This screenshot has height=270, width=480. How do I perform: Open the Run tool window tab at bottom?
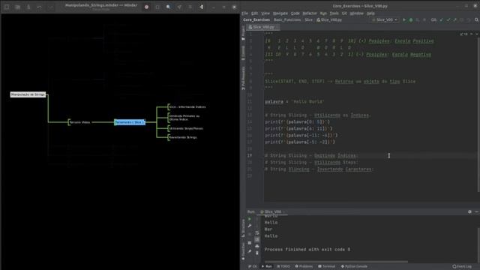[x=267, y=266]
